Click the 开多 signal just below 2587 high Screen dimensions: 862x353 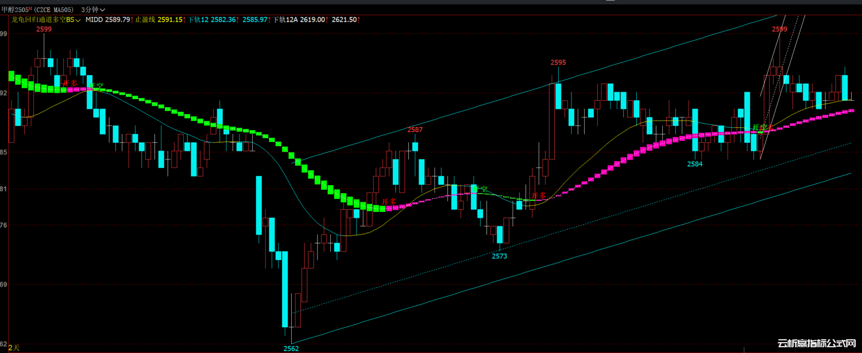389,202
